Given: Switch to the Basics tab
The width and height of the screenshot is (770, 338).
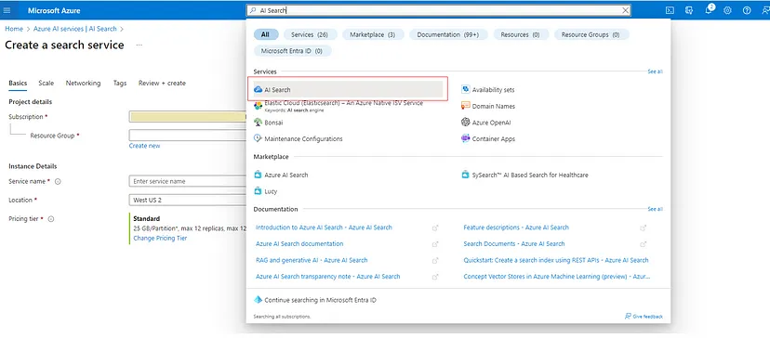Looking at the screenshot, I should [x=18, y=84].
